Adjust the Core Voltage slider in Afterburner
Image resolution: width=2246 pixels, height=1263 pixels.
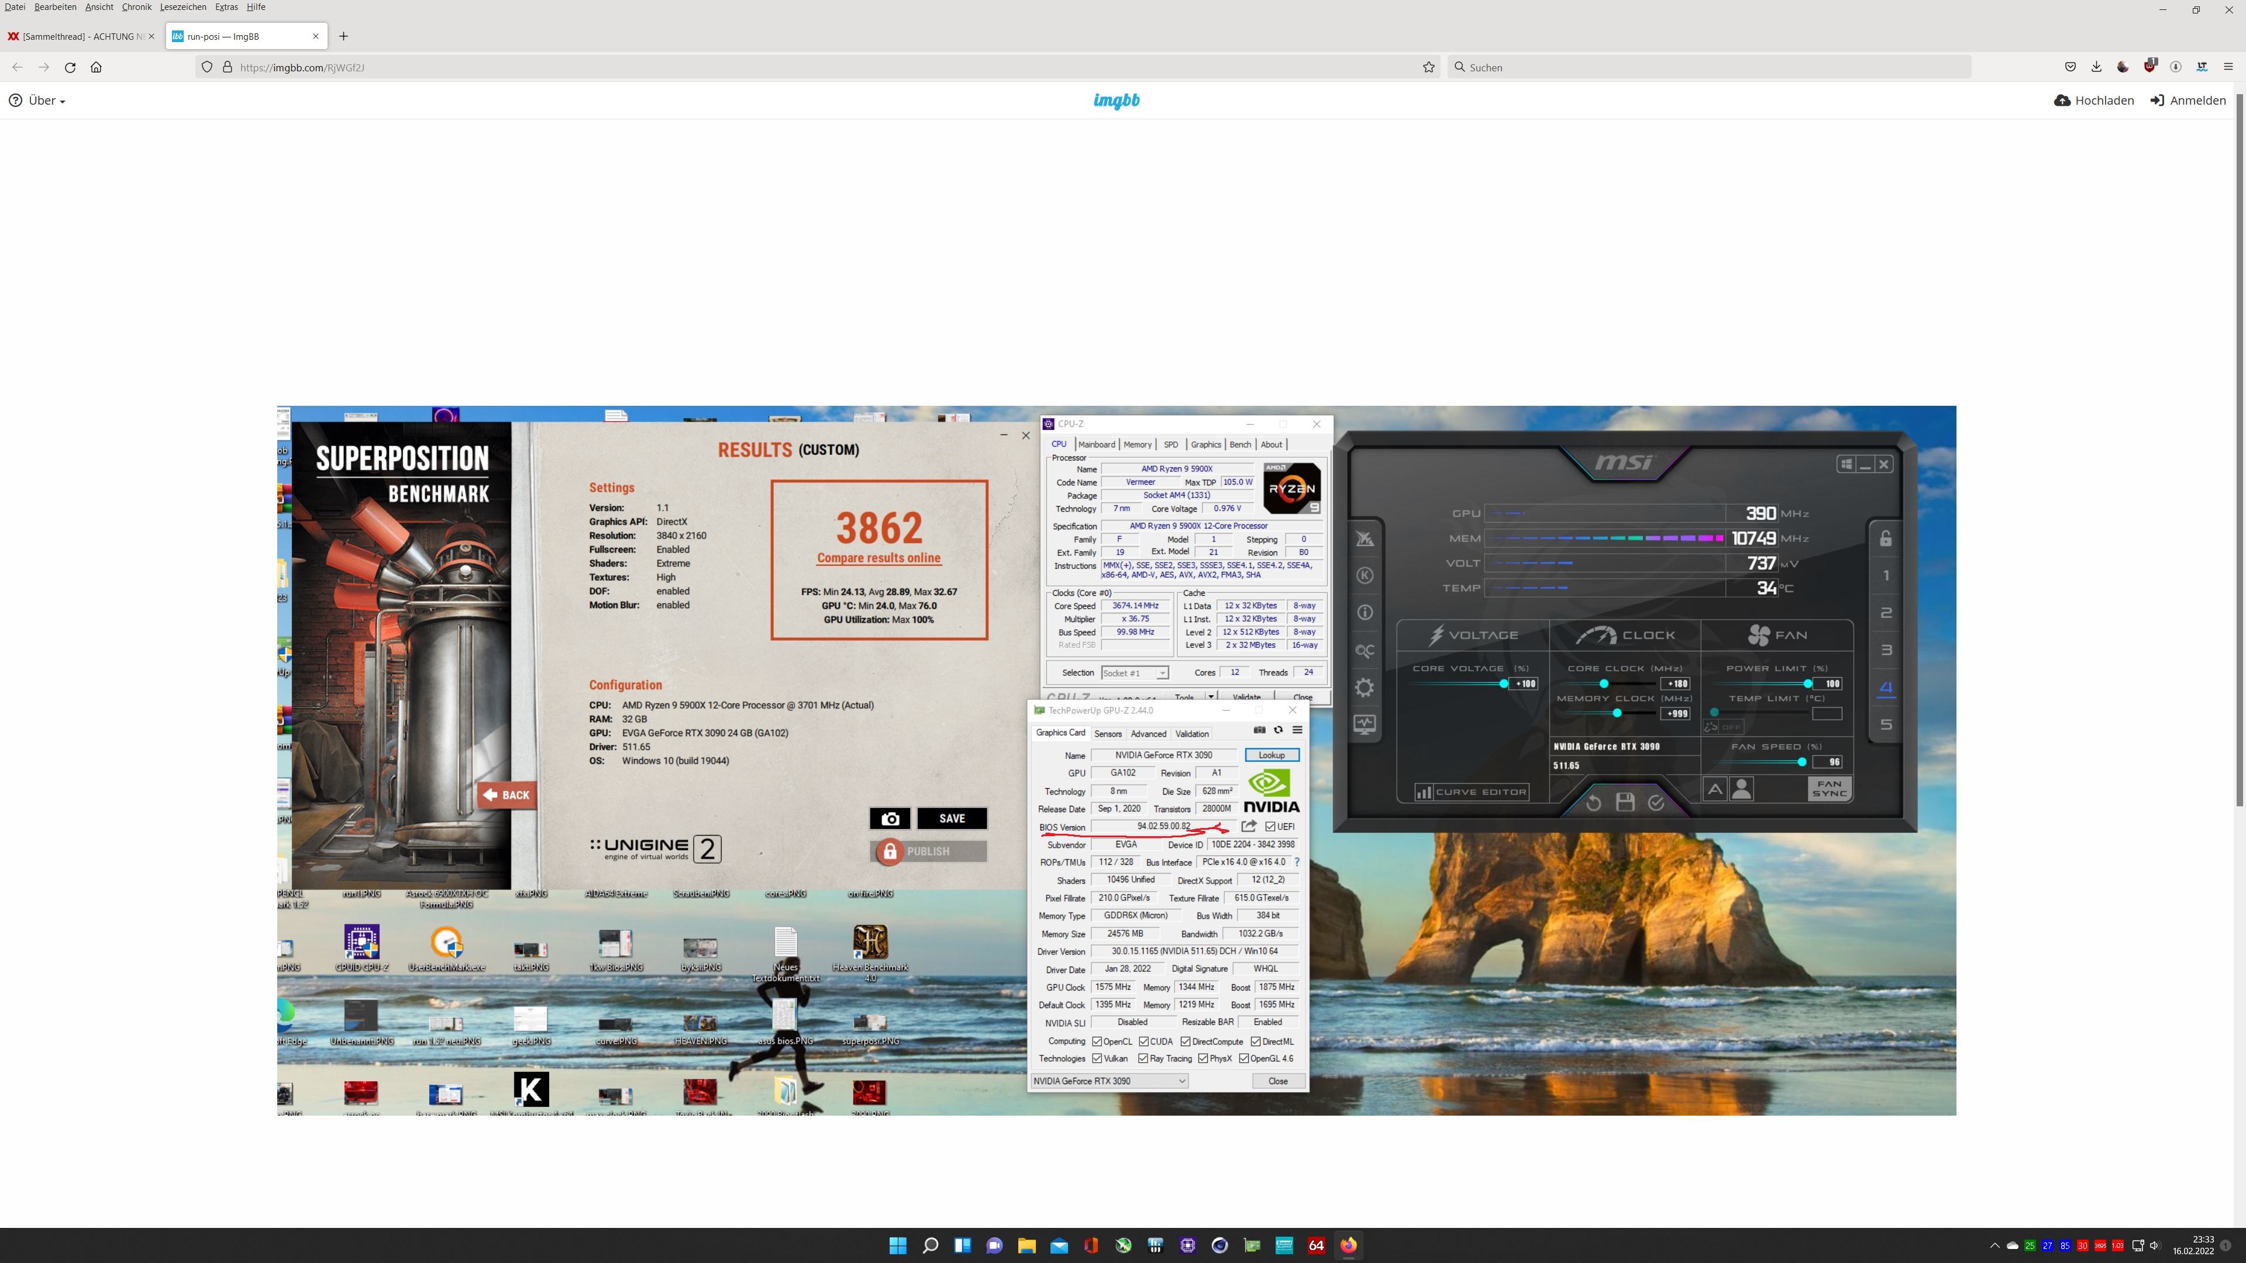click(x=1503, y=684)
